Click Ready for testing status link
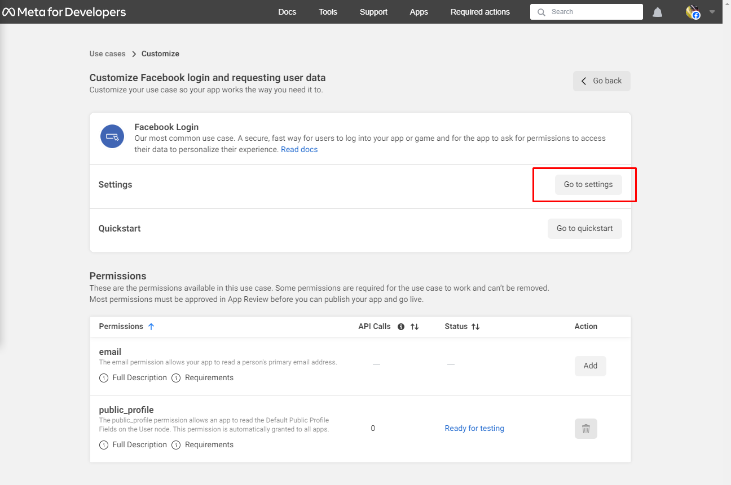Image resolution: width=731 pixels, height=485 pixels. (474, 429)
